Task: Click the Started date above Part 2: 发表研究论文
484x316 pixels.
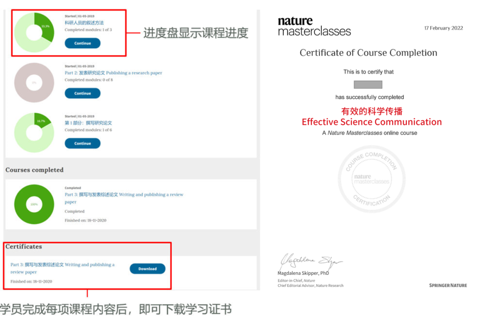Action: click(80, 66)
